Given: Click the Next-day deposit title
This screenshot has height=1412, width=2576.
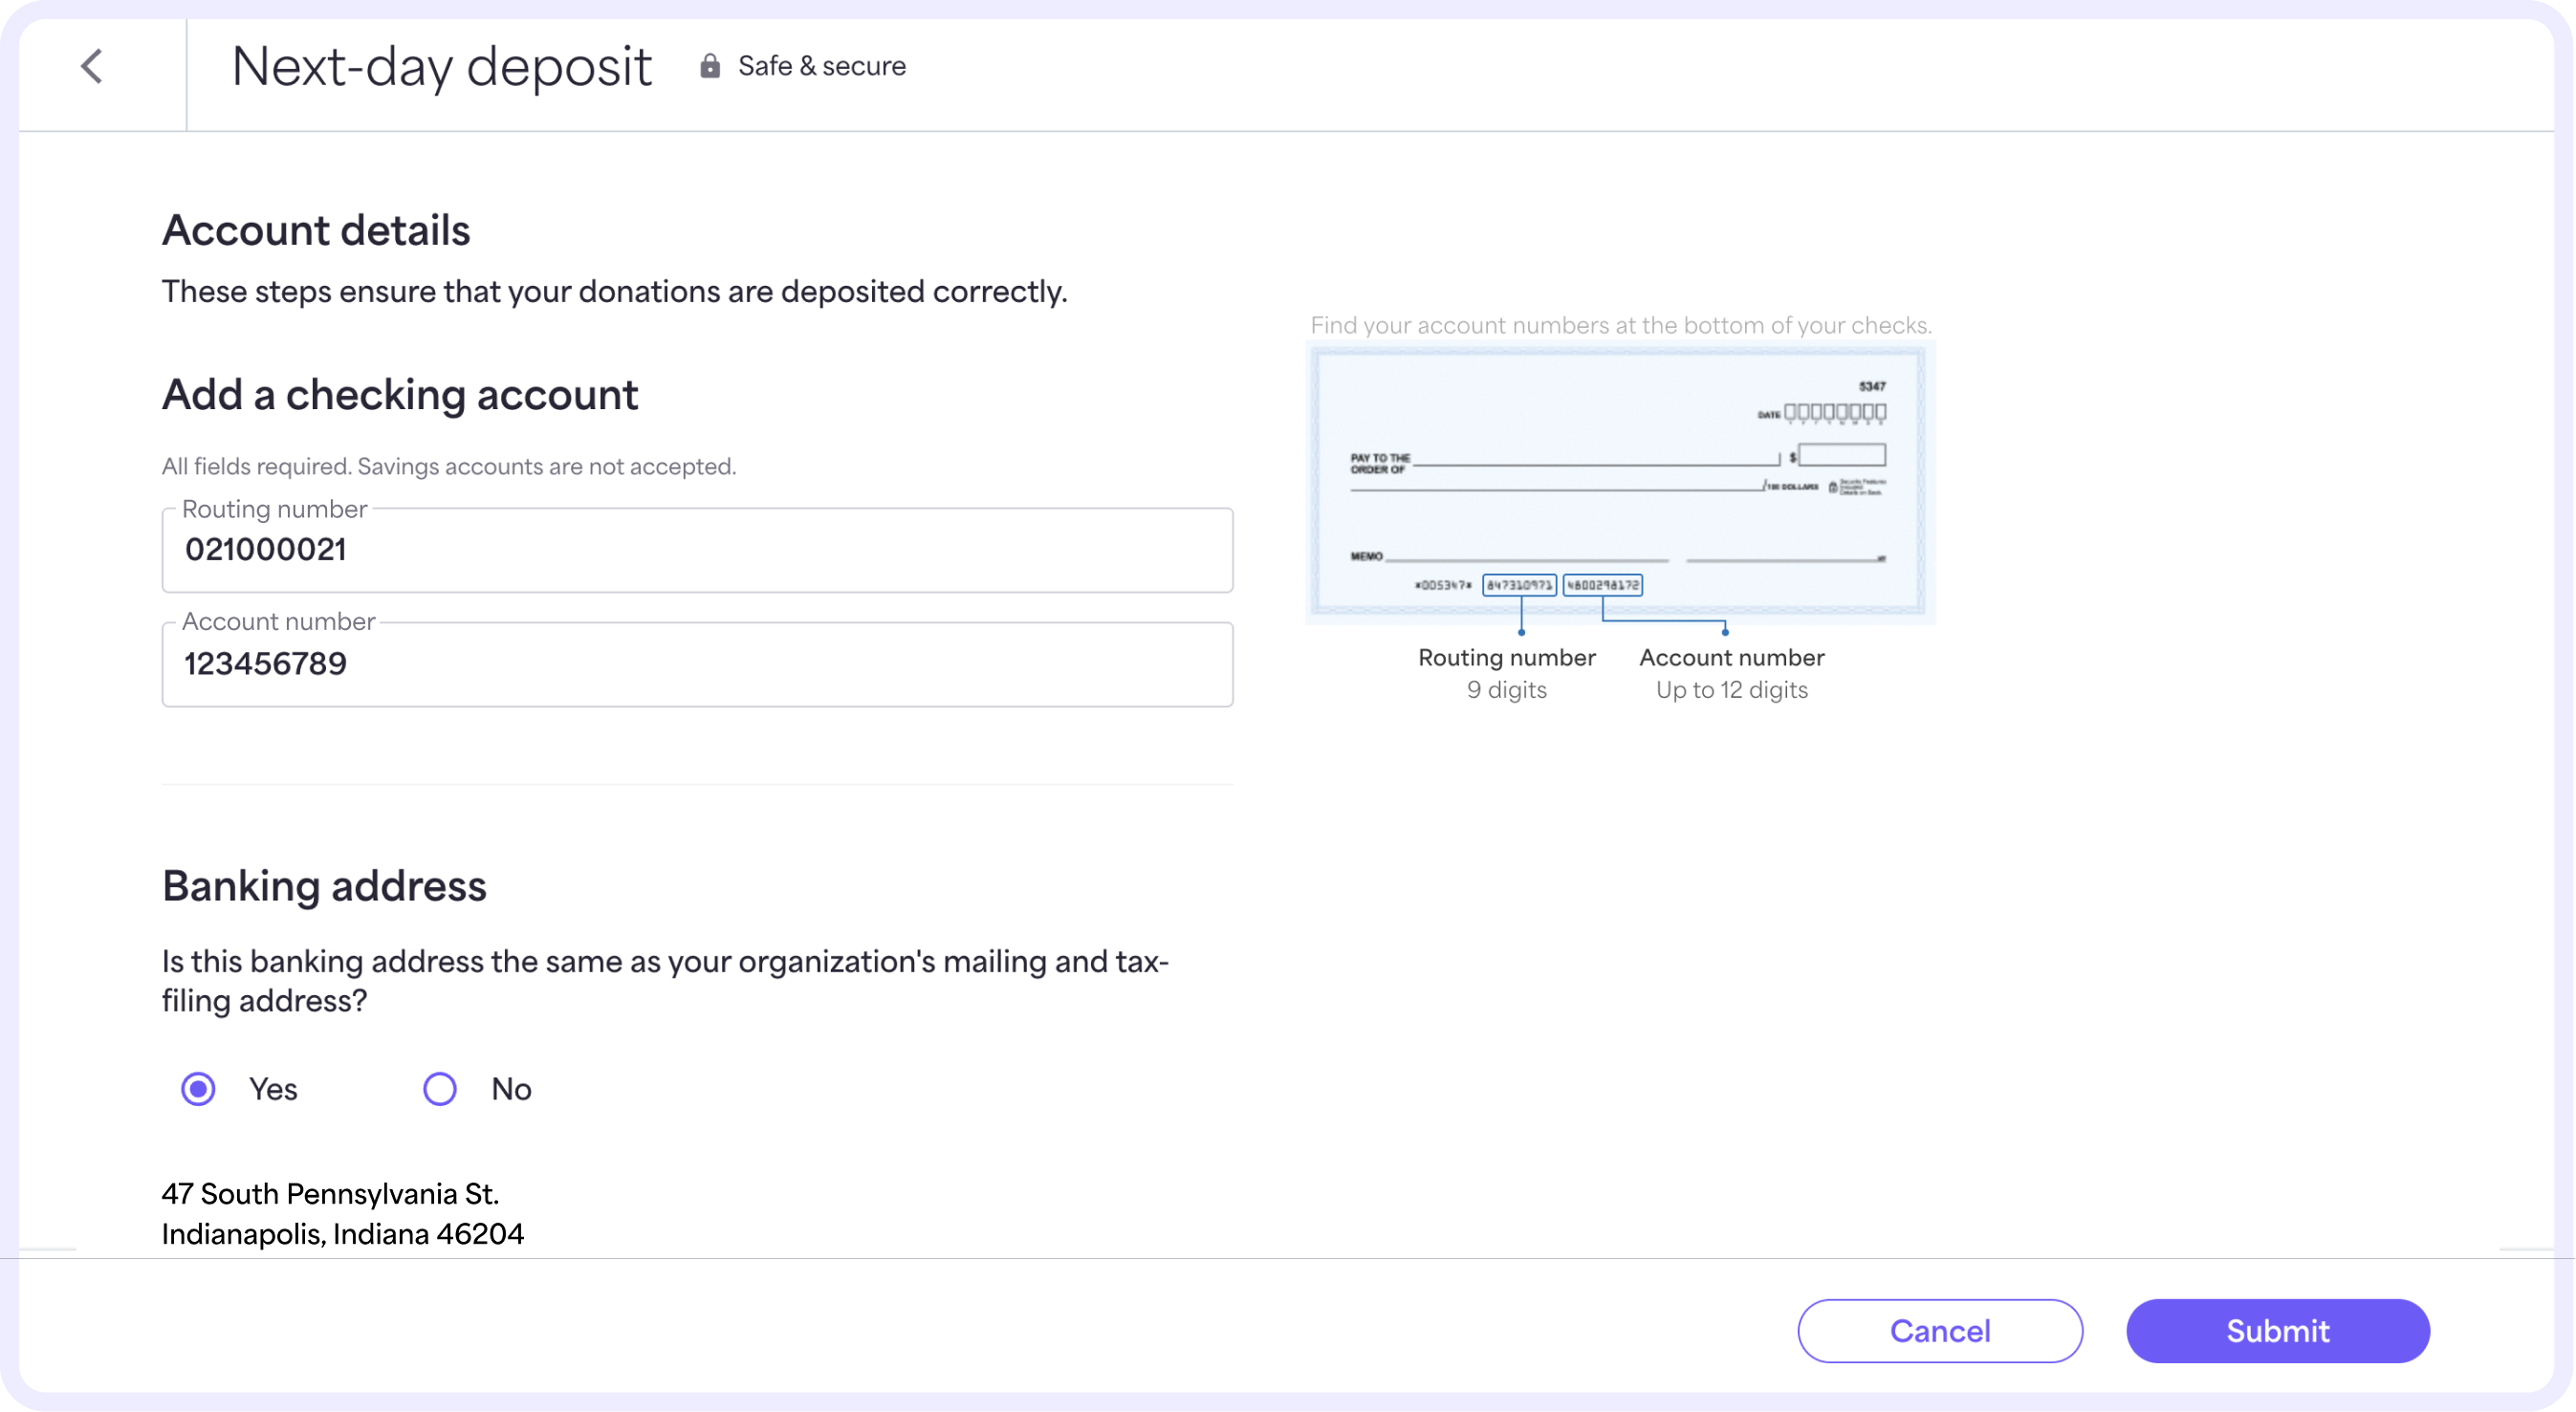Looking at the screenshot, I should point(441,64).
